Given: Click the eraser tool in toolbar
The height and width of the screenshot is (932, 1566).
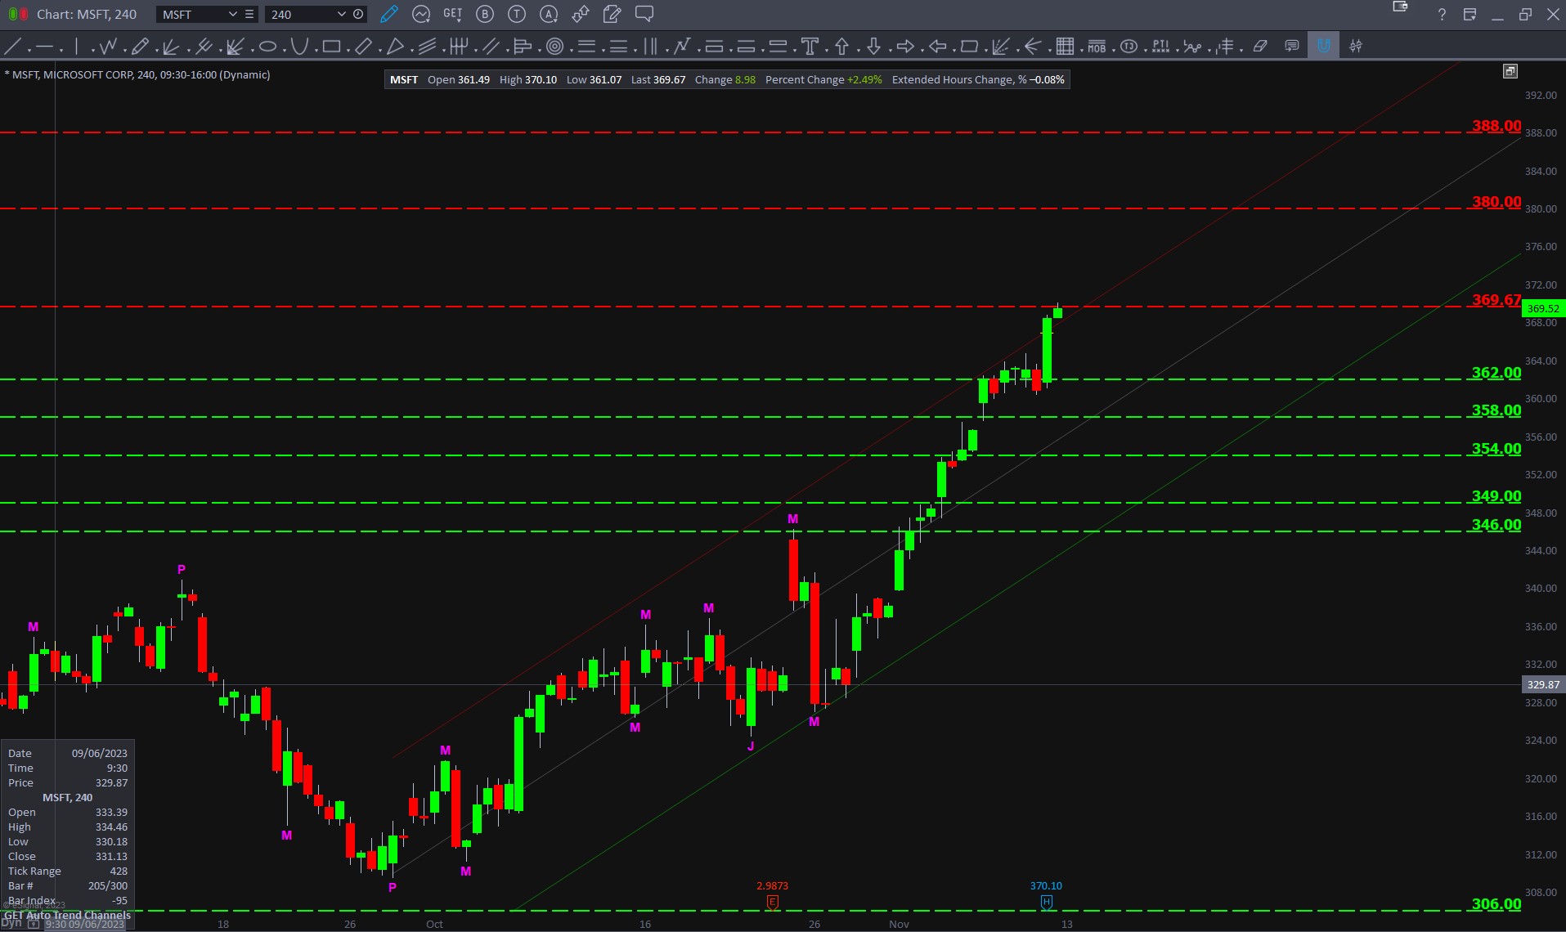Looking at the screenshot, I should [x=1260, y=47].
